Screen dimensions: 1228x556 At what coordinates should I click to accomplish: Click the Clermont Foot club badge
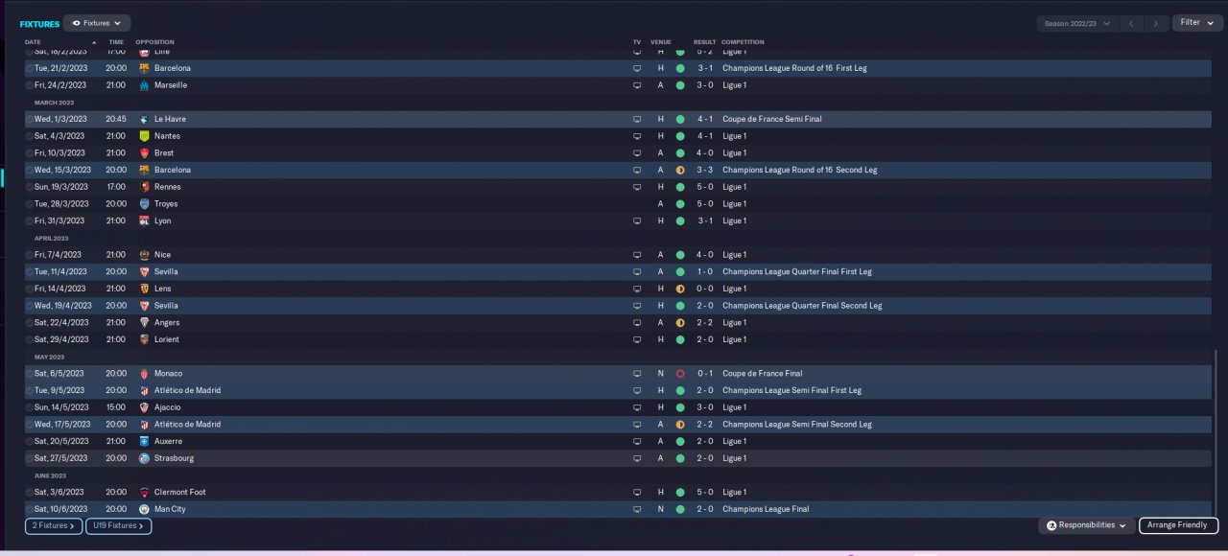click(x=145, y=493)
